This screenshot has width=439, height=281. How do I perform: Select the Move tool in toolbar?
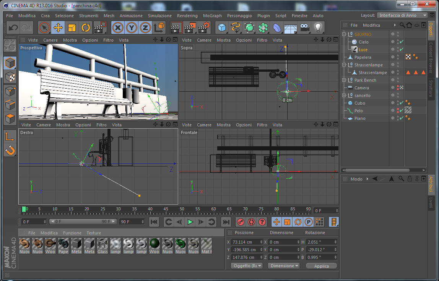tap(58, 27)
